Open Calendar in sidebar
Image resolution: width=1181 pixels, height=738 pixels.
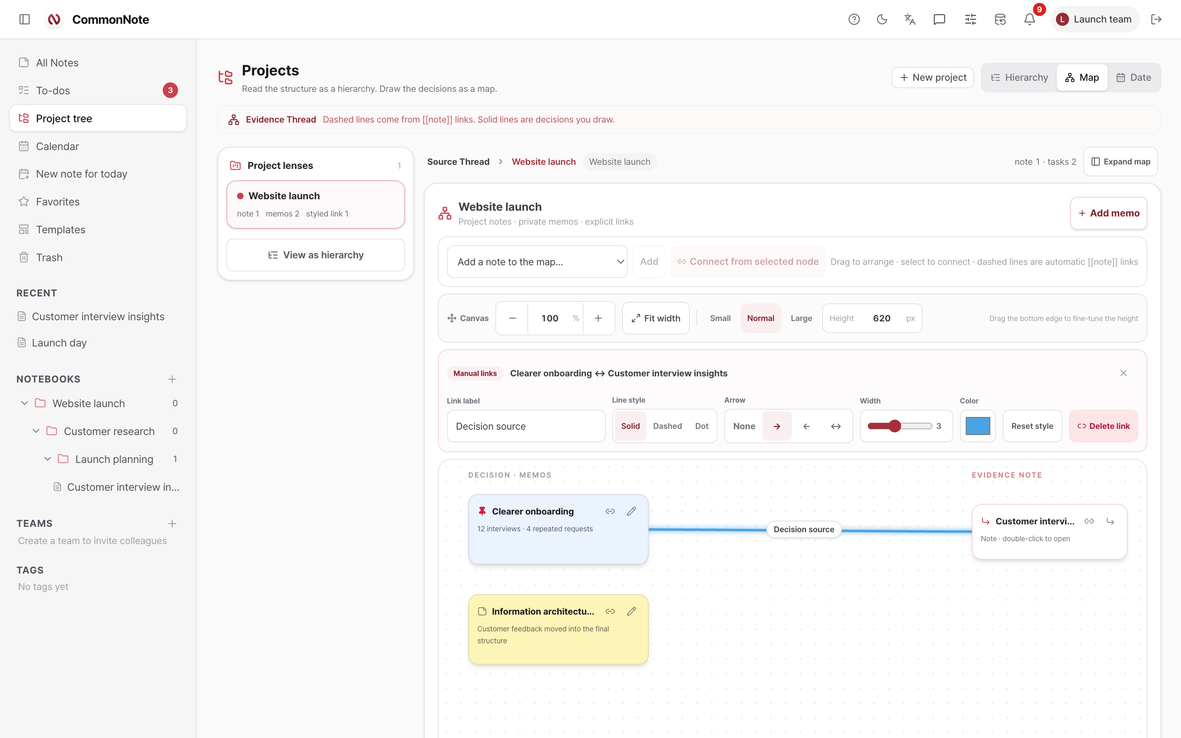click(98, 146)
